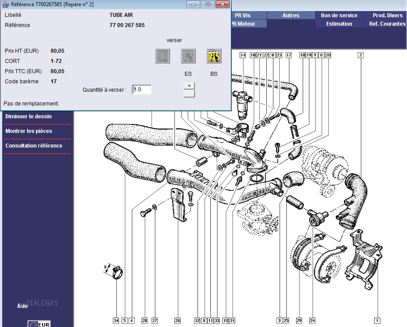This screenshot has height=327, width=407.
Task: Select callout 11 at bottom of diagram
Action: pyautogui.click(x=210, y=320)
